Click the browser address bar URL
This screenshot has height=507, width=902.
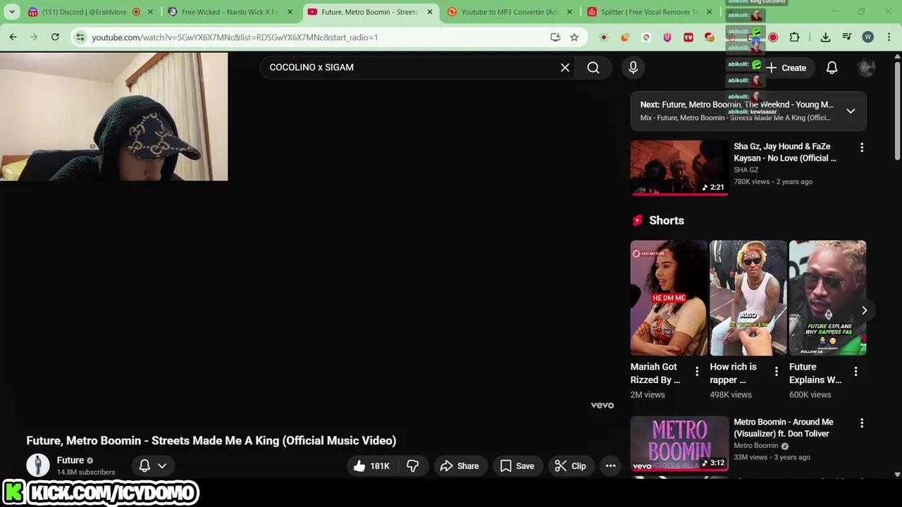[235, 37]
